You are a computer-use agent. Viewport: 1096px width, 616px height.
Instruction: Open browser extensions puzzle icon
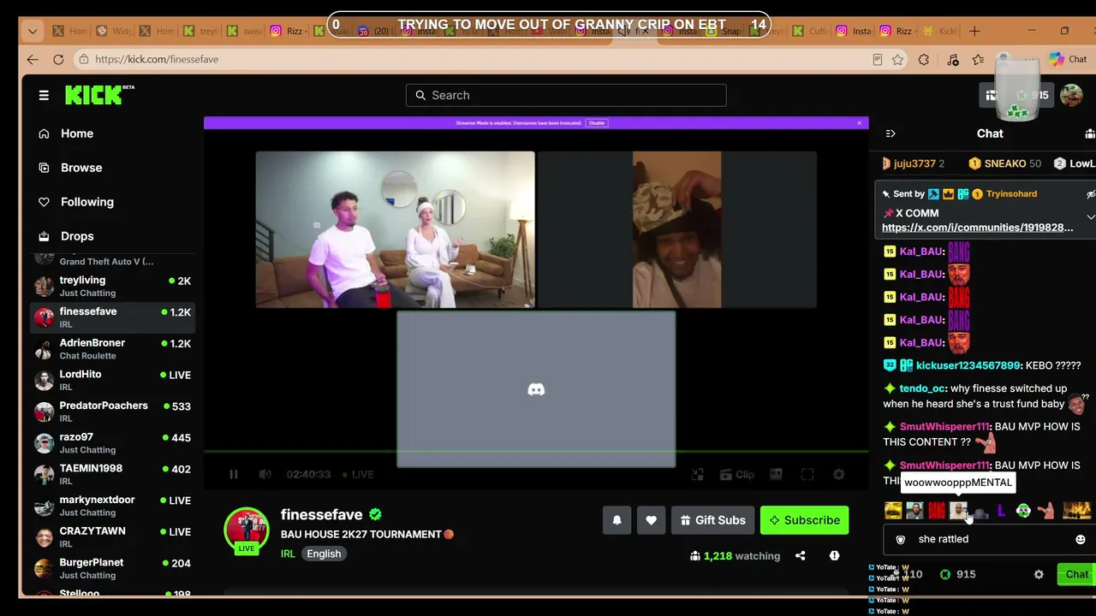pos(923,60)
